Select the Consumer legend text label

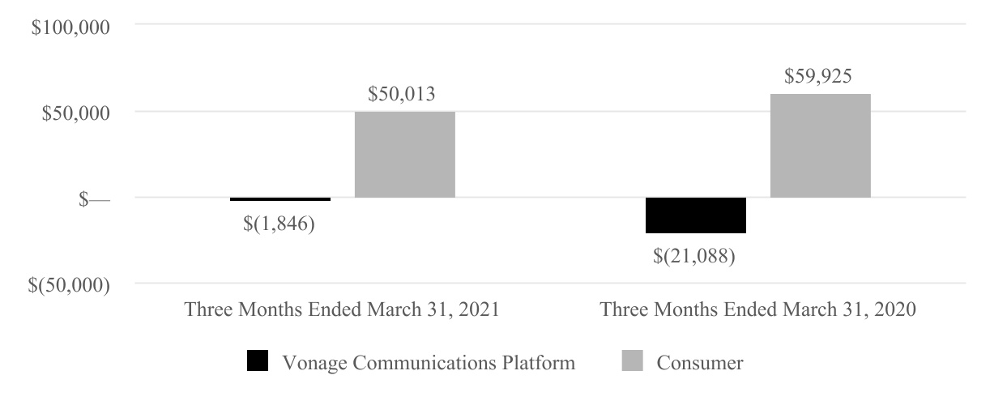point(699,363)
